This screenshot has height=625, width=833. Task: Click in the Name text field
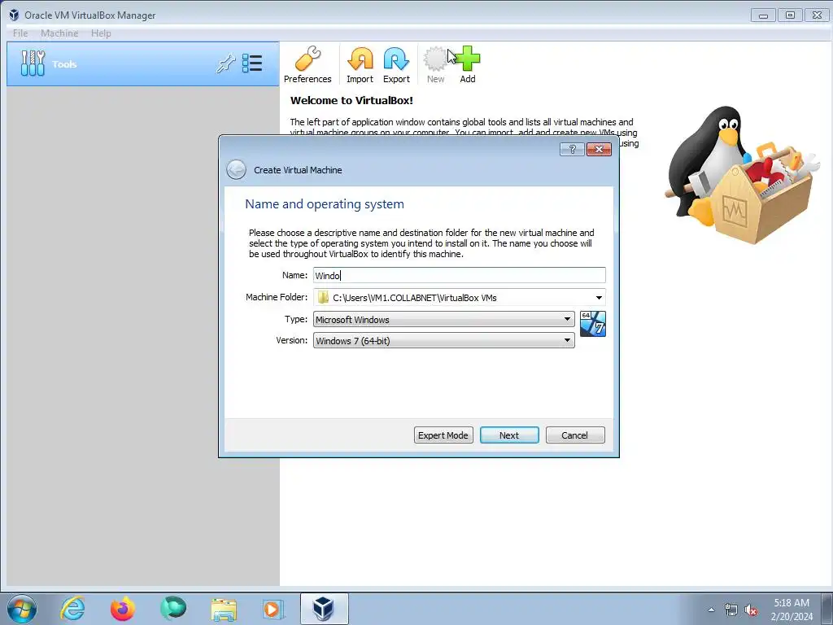[459, 275]
